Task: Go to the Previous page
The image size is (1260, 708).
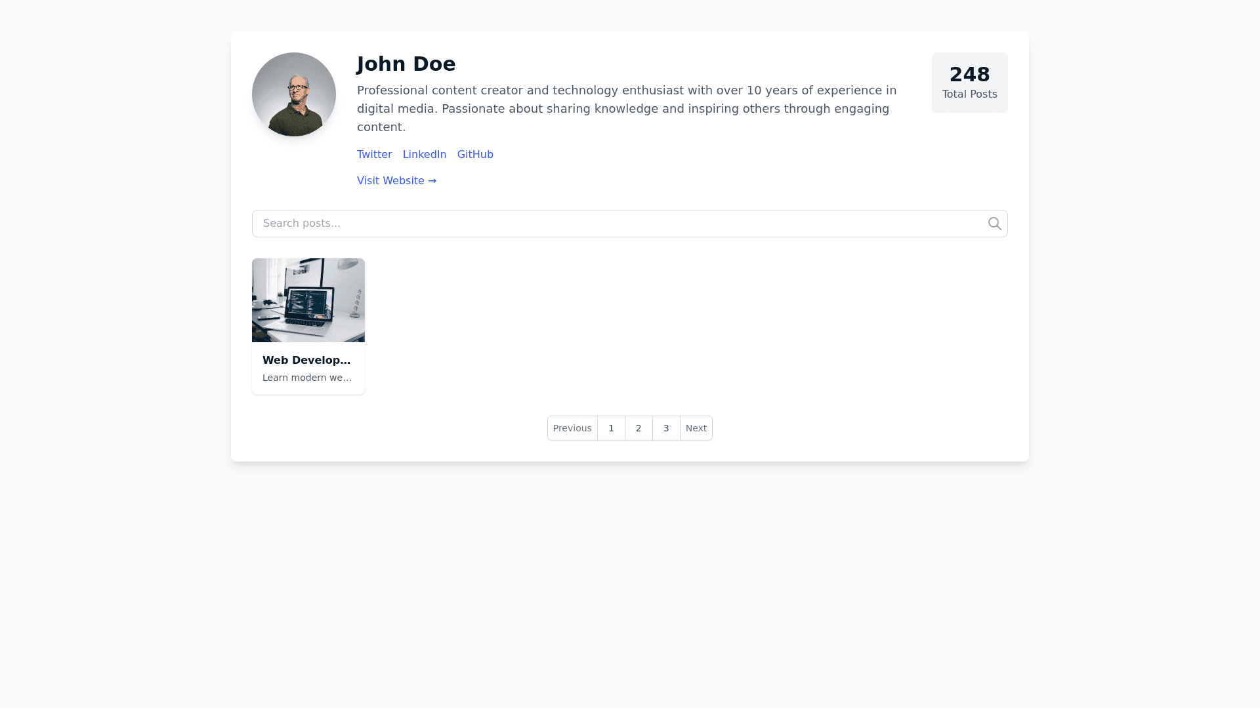Action: [x=572, y=427]
